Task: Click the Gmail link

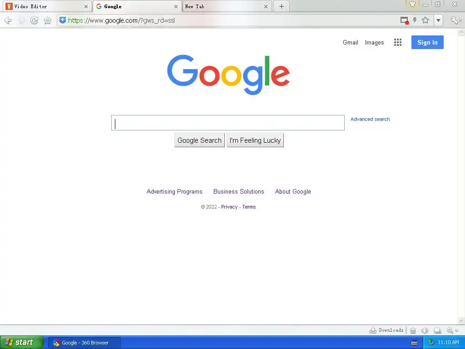Action: click(x=351, y=42)
